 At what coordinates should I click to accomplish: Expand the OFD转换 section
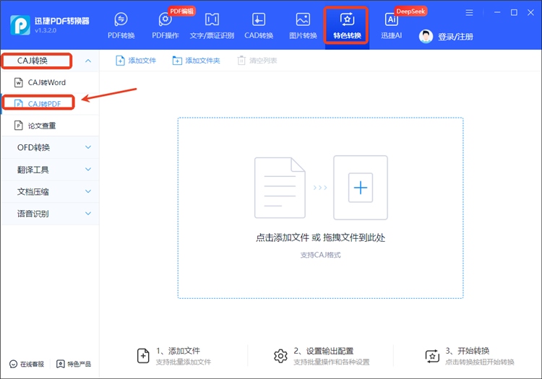coord(88,147)
